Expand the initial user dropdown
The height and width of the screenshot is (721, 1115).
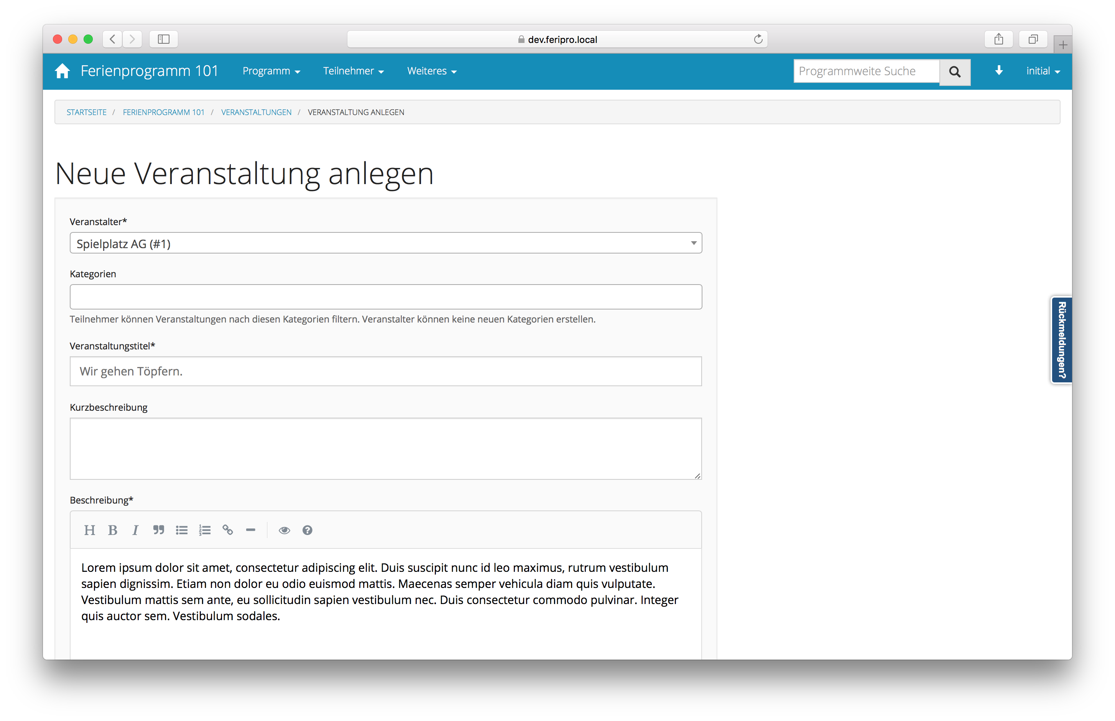coord(1043,71)
